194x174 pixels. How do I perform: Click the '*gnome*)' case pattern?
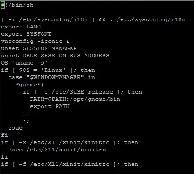(29, 85)
